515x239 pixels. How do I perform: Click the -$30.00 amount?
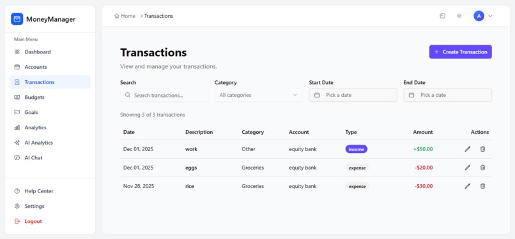pos(424,186)
